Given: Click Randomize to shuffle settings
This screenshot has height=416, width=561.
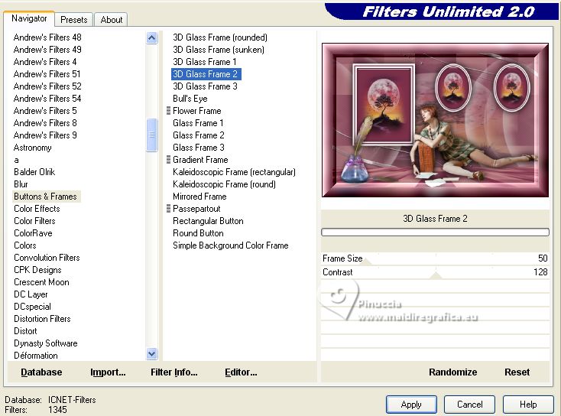Looking at the screenshot, I should (x=452, y=372).
